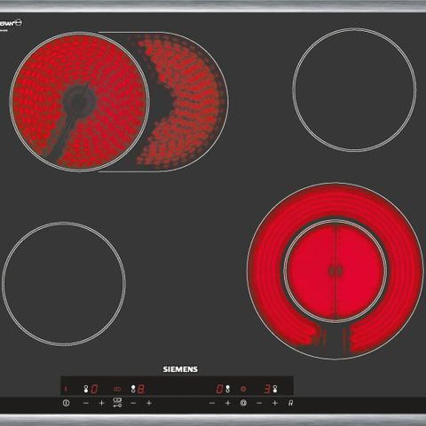Decrease heat for the front-left zone
The height and width of the screenshot is (426, 426).
point(86,403)
